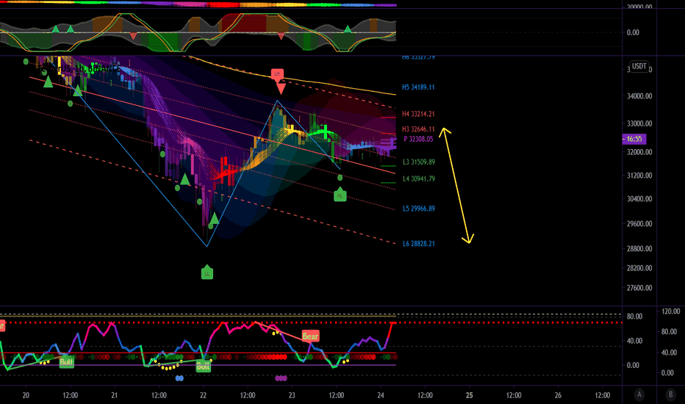Screen dimensions: 685x404
Task: Click the L5 29966.89 pivot label
Action: (x=418, y=209)
